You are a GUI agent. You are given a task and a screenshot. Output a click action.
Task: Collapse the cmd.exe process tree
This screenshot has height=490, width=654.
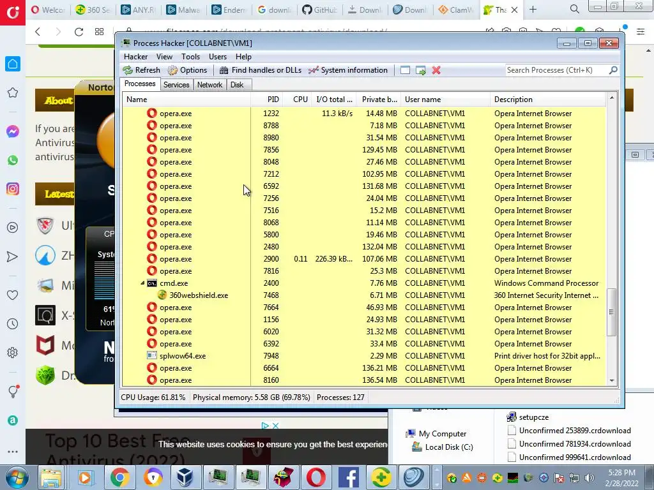[x=142, y=283]
